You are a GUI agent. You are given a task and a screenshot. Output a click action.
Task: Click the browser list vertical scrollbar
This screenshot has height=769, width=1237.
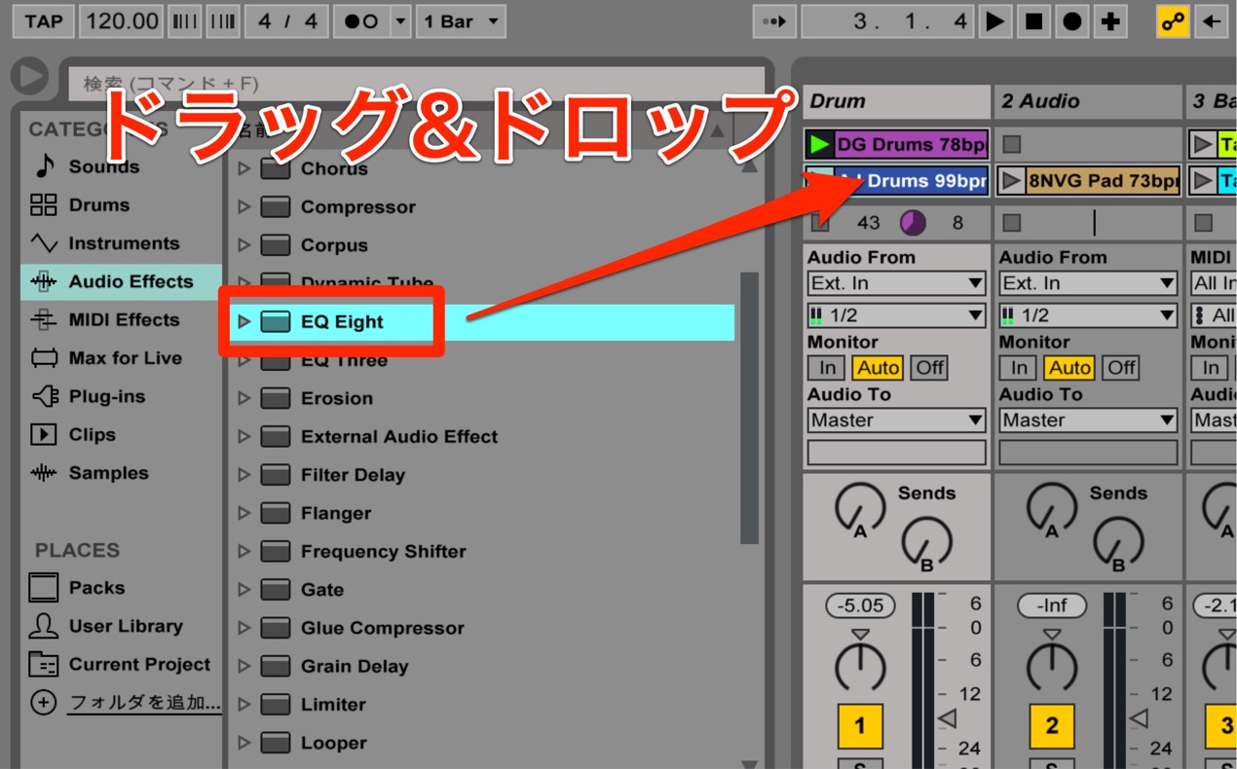click(x=749, y=409)
